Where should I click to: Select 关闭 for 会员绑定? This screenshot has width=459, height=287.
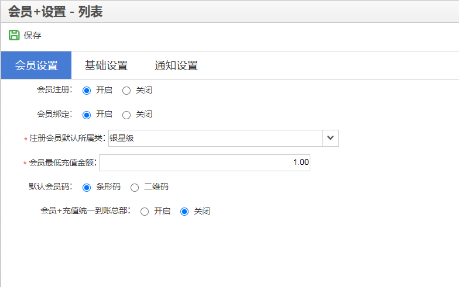[x=126, y=115]
